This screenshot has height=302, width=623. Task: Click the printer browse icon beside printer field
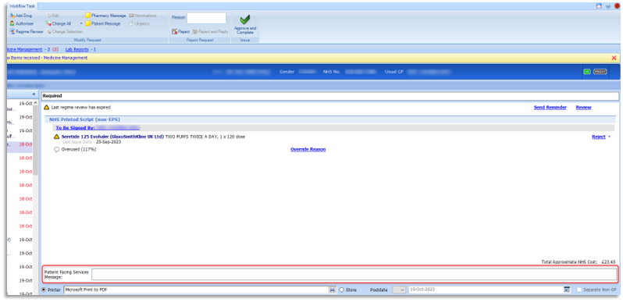pyautogui.click(x=332, y=290)
